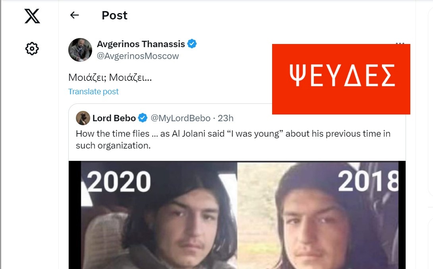Viewport: 433px width, 269px height.
Task: Click Lord Bebo's small avatar
Action: 83,118
